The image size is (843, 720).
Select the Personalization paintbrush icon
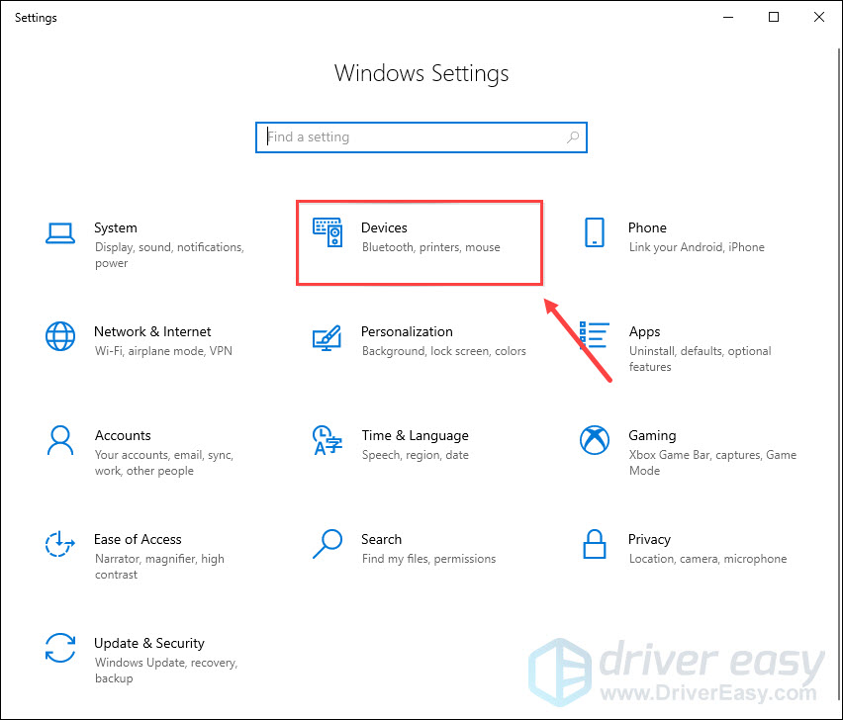tap(328, 337)
